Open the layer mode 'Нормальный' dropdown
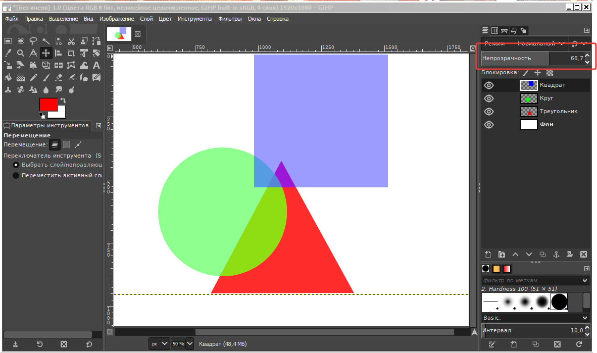 pyautogui.click(x=540, y=43)
